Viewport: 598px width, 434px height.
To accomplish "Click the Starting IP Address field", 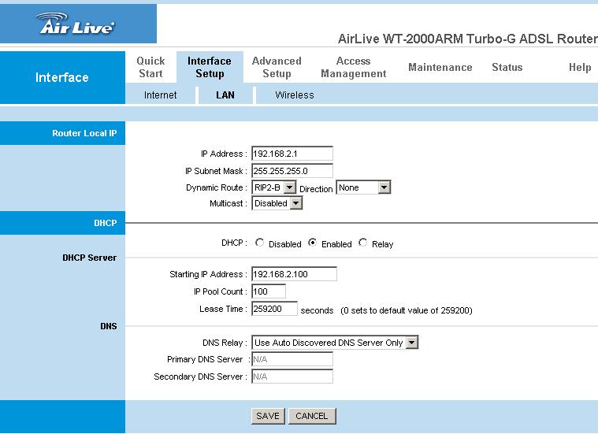I will (x=294, y=274).
